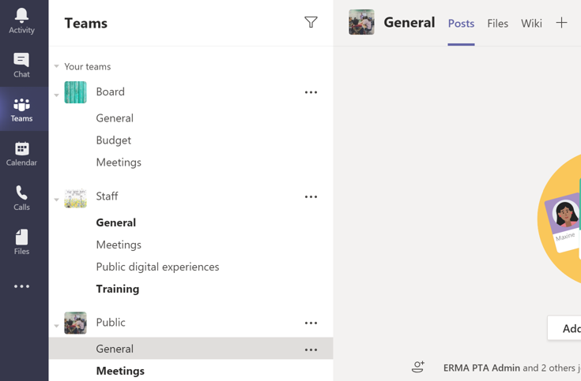Open the Files section

(x=21, y=241)
